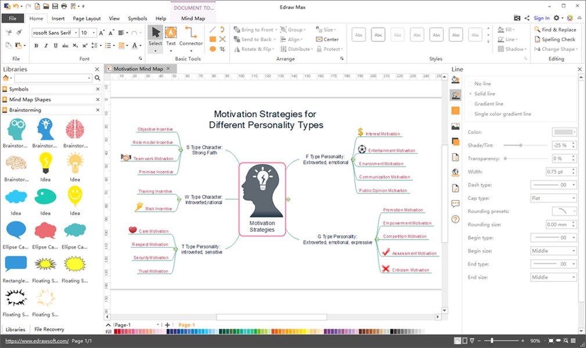This screenshot has height=348, width=586.
Task: Adjust the zoom slider in status bar
Action: tap(492, 340)
